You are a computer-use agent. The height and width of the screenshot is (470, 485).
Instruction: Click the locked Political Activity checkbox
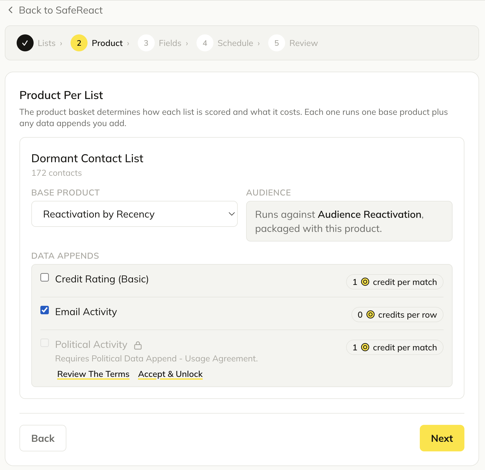45,343
